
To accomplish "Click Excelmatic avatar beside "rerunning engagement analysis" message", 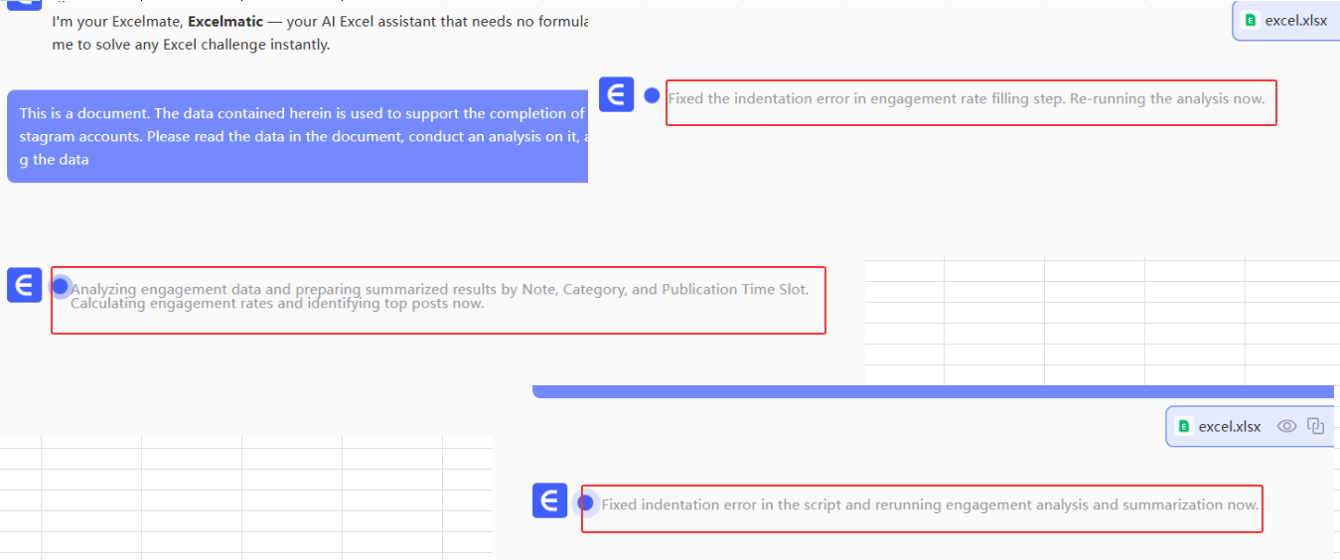I will [x=549, y=501].
